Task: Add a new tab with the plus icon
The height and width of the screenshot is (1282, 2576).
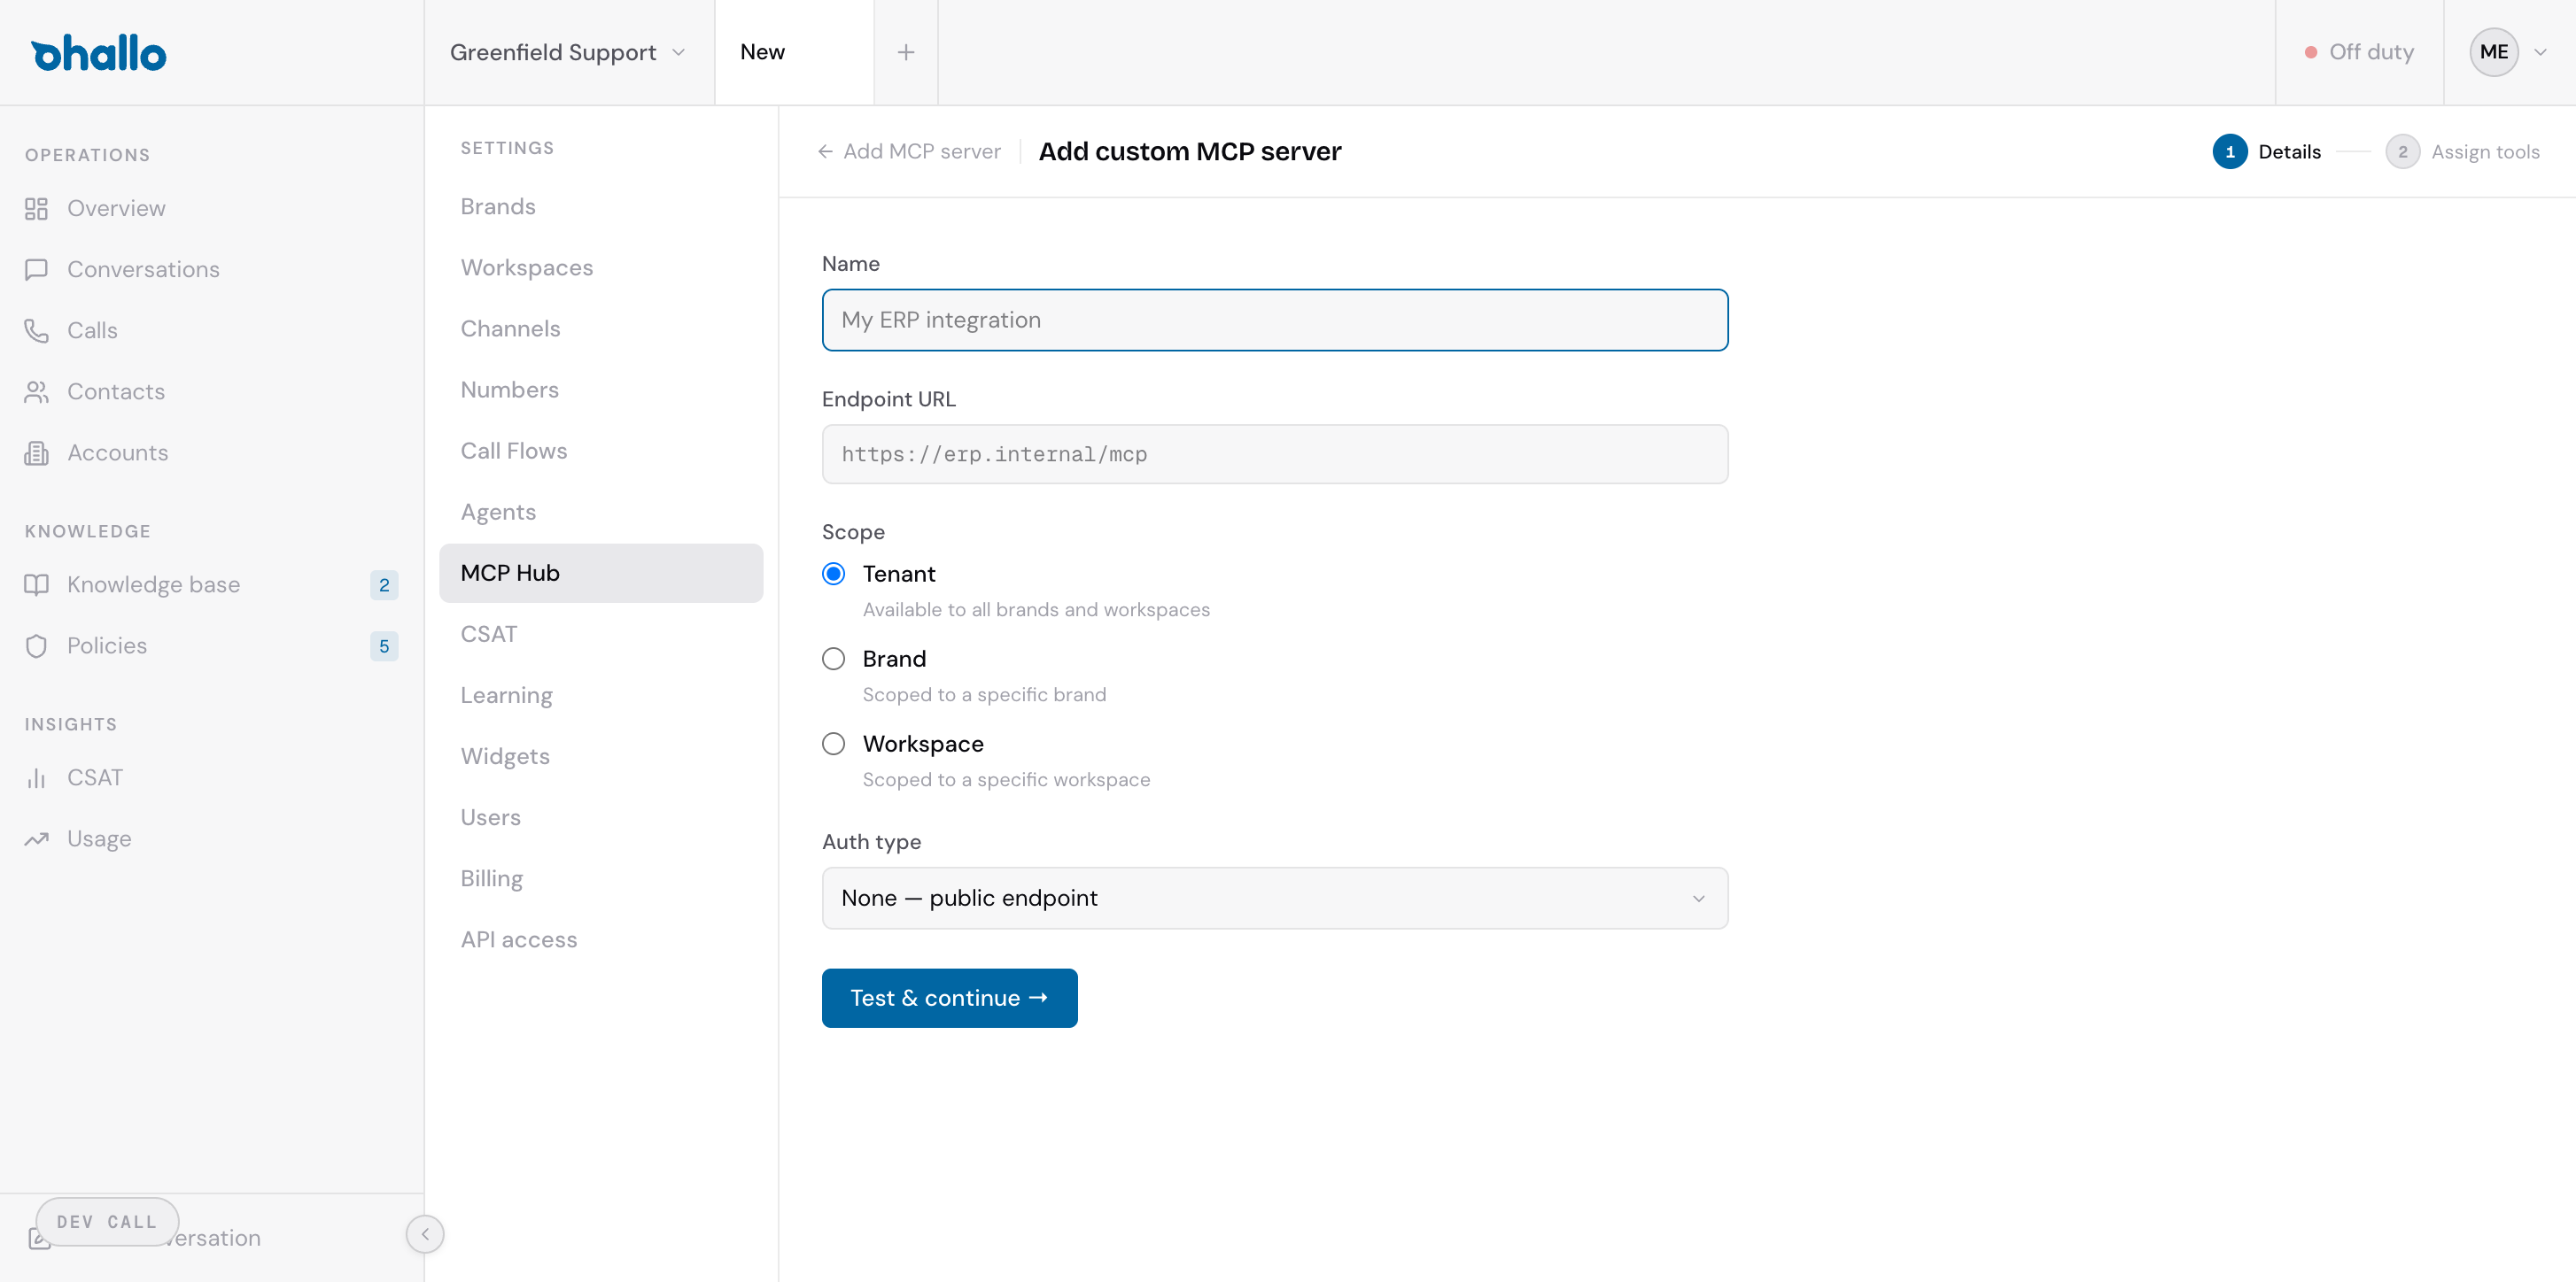Action: coord(905,52)
